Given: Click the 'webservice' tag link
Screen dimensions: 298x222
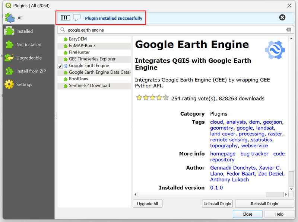Looking at the screenshot, I should pyautogui.click(x=254, y=145).
